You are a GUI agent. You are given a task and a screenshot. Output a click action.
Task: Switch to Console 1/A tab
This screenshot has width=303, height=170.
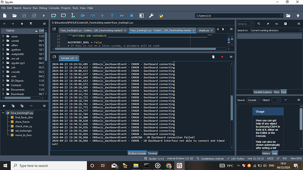[67, 58]
